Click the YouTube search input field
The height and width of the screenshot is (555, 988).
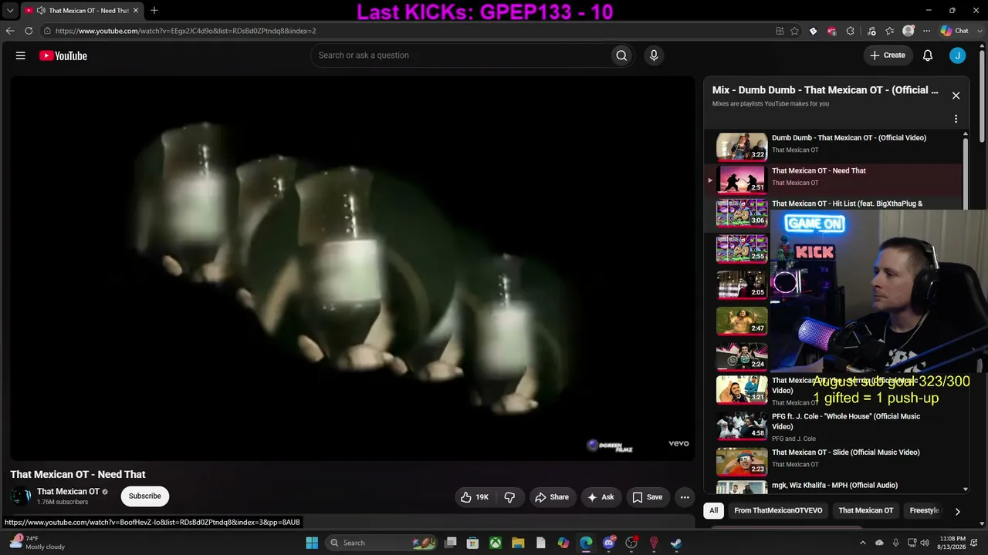(460, 55)
